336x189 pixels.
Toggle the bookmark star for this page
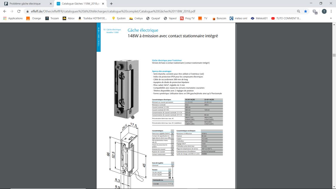click(x=306, y=11)
